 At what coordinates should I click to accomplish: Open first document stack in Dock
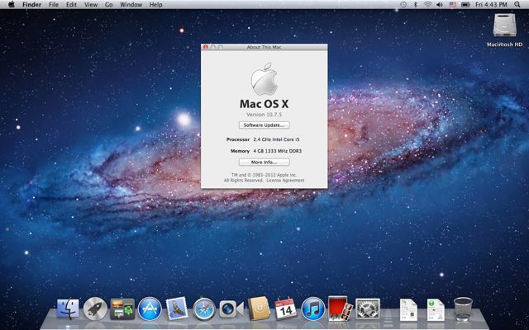(x=408, y=309)
